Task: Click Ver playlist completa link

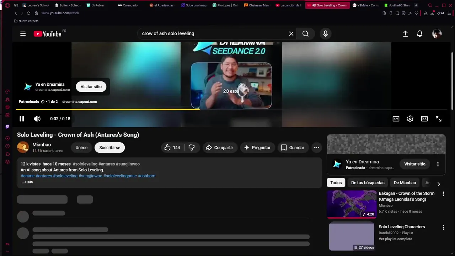Action: coord(395,239)
